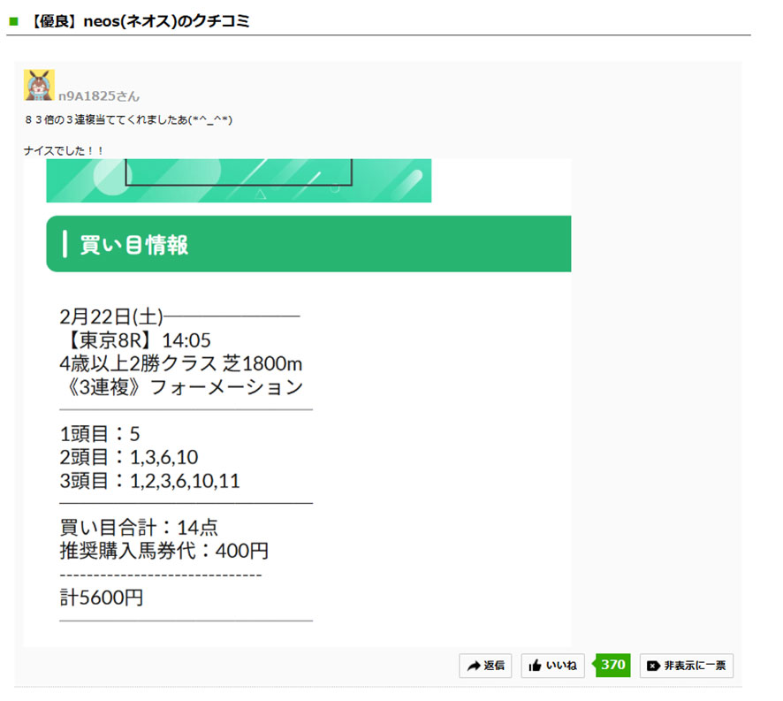Click the ナイスでした！！ comment line
Screen dimensions: 783x701
(64, 150)
